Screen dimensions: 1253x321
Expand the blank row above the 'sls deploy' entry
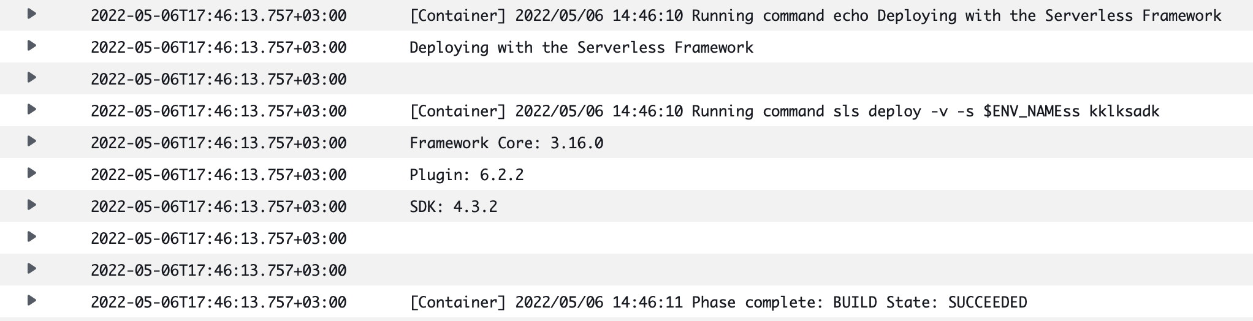pos(32,77)
